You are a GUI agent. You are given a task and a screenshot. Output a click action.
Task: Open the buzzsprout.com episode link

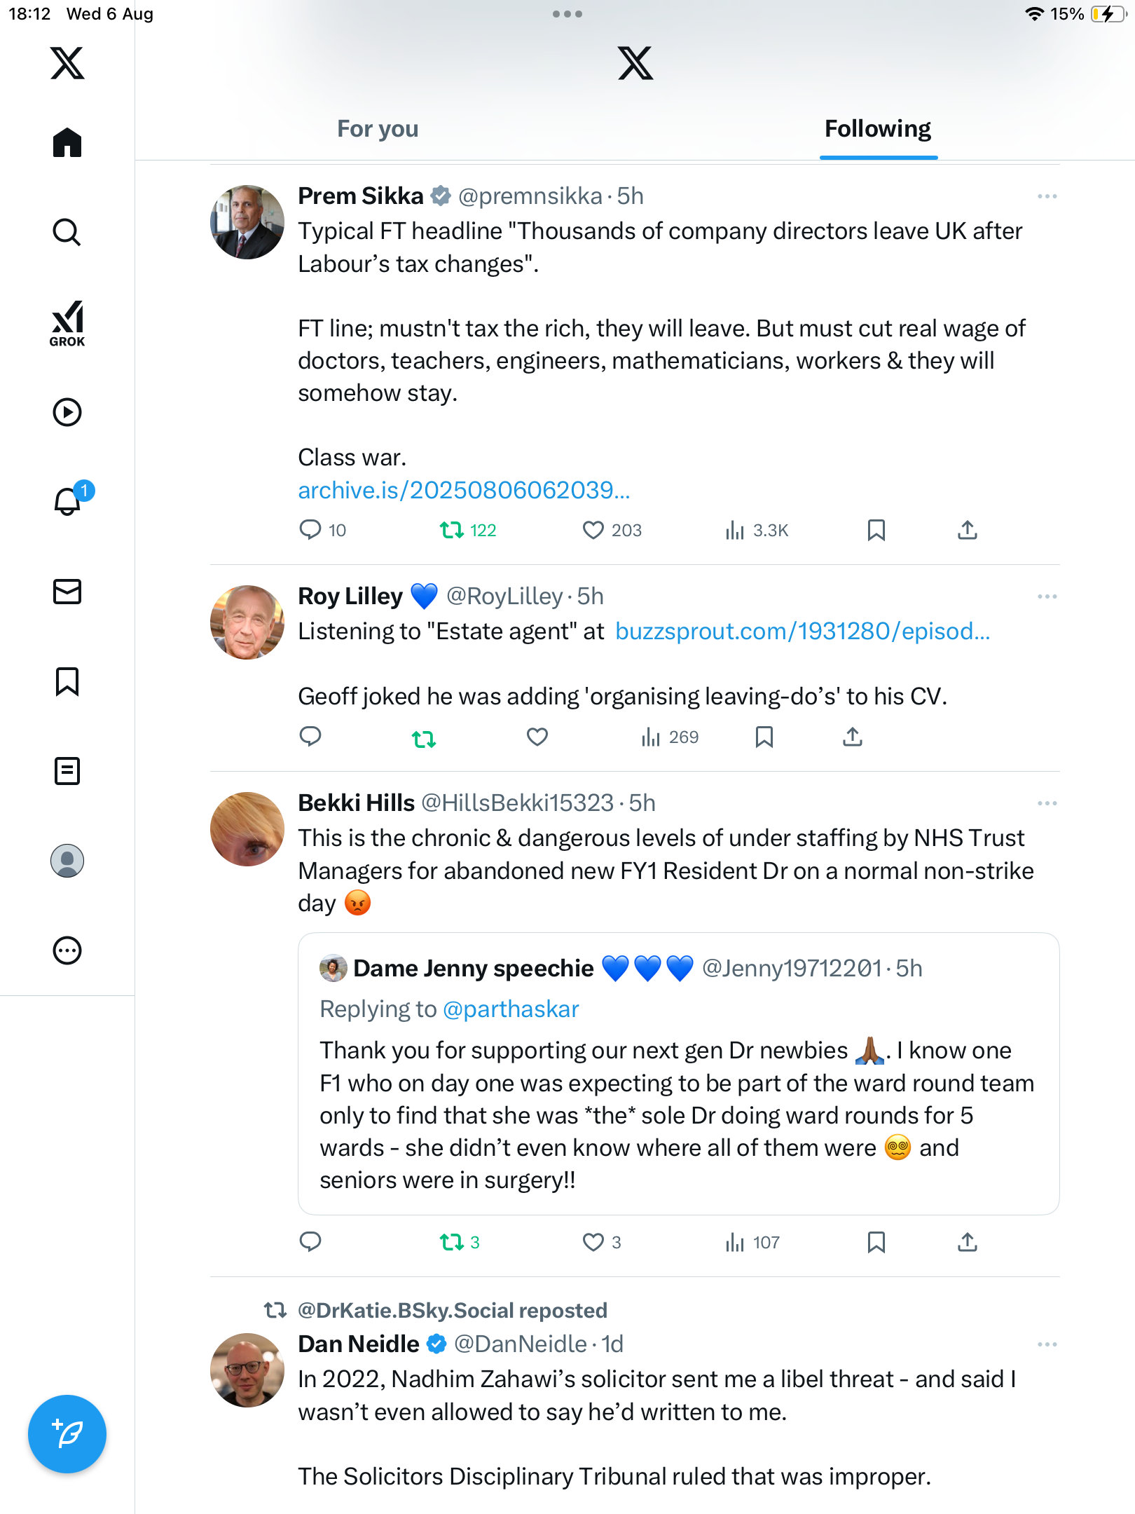pos(802,631)
